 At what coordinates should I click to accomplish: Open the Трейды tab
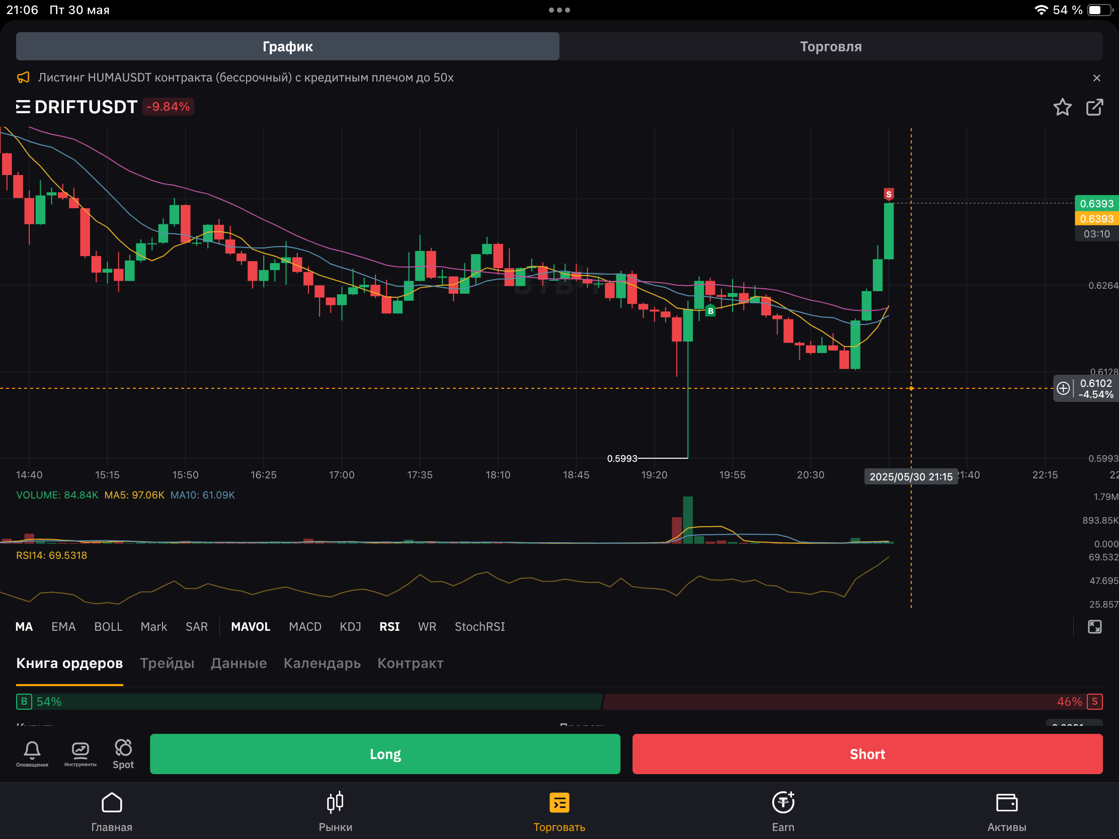tap(167, 663)
